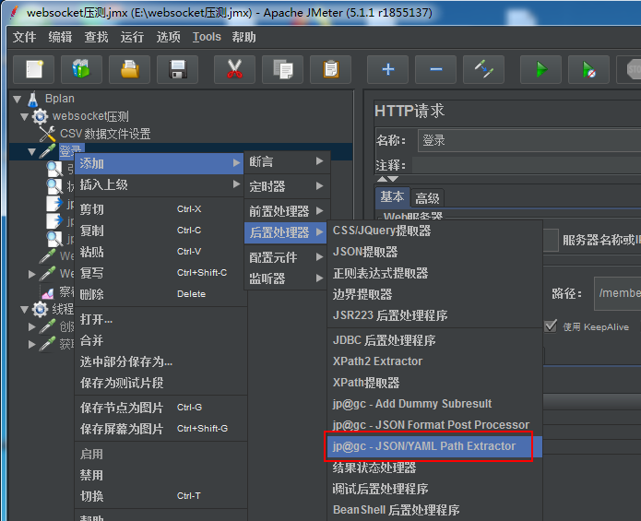Image resolution: width=641 pixels, height=521 pixels.
Task: Open the 选项 menu
Action: pyautogui.click(x=168, y=37)
